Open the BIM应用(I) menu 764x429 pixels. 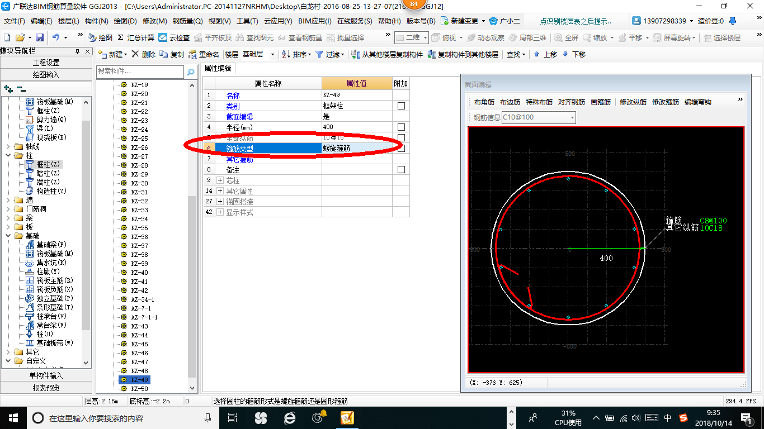(315, 21)
